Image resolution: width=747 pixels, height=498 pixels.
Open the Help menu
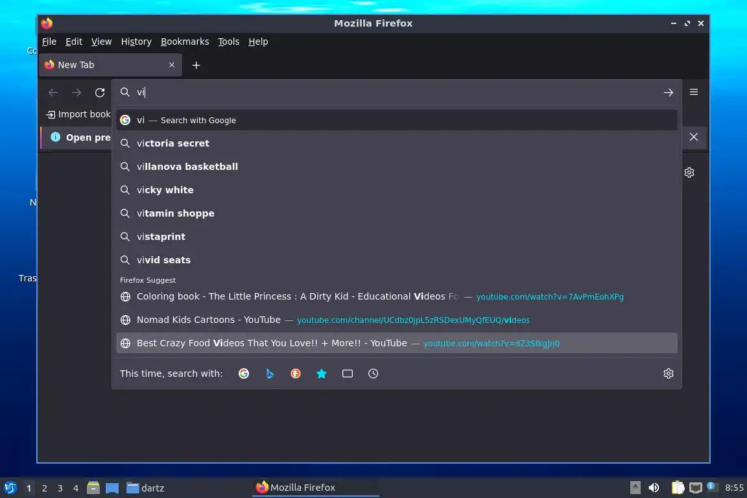[258, 41]
